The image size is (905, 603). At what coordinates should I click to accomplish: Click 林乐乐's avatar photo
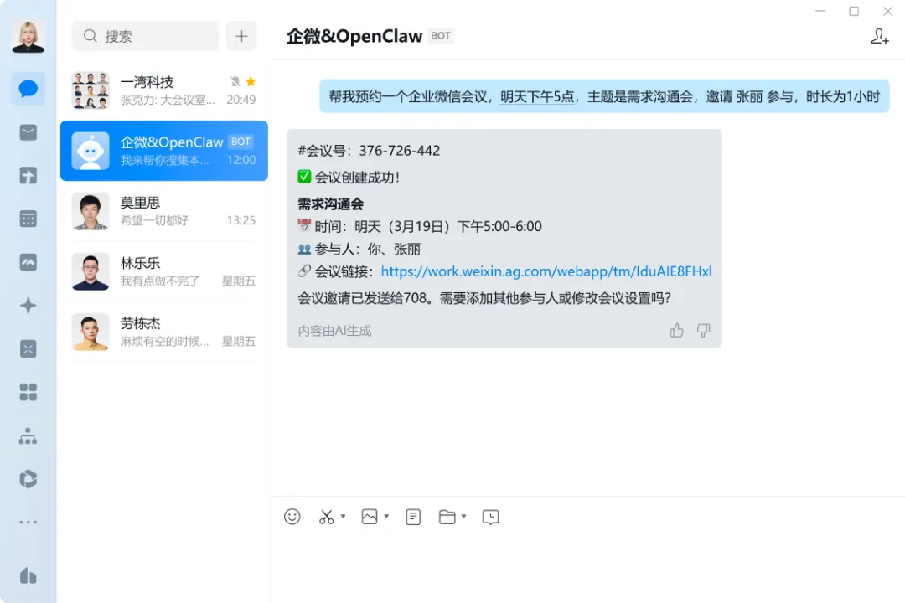click(x=90, y=272)
